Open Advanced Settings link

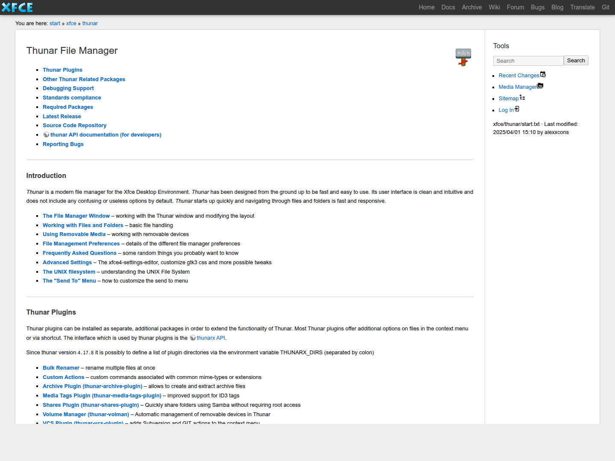[67, 263]
